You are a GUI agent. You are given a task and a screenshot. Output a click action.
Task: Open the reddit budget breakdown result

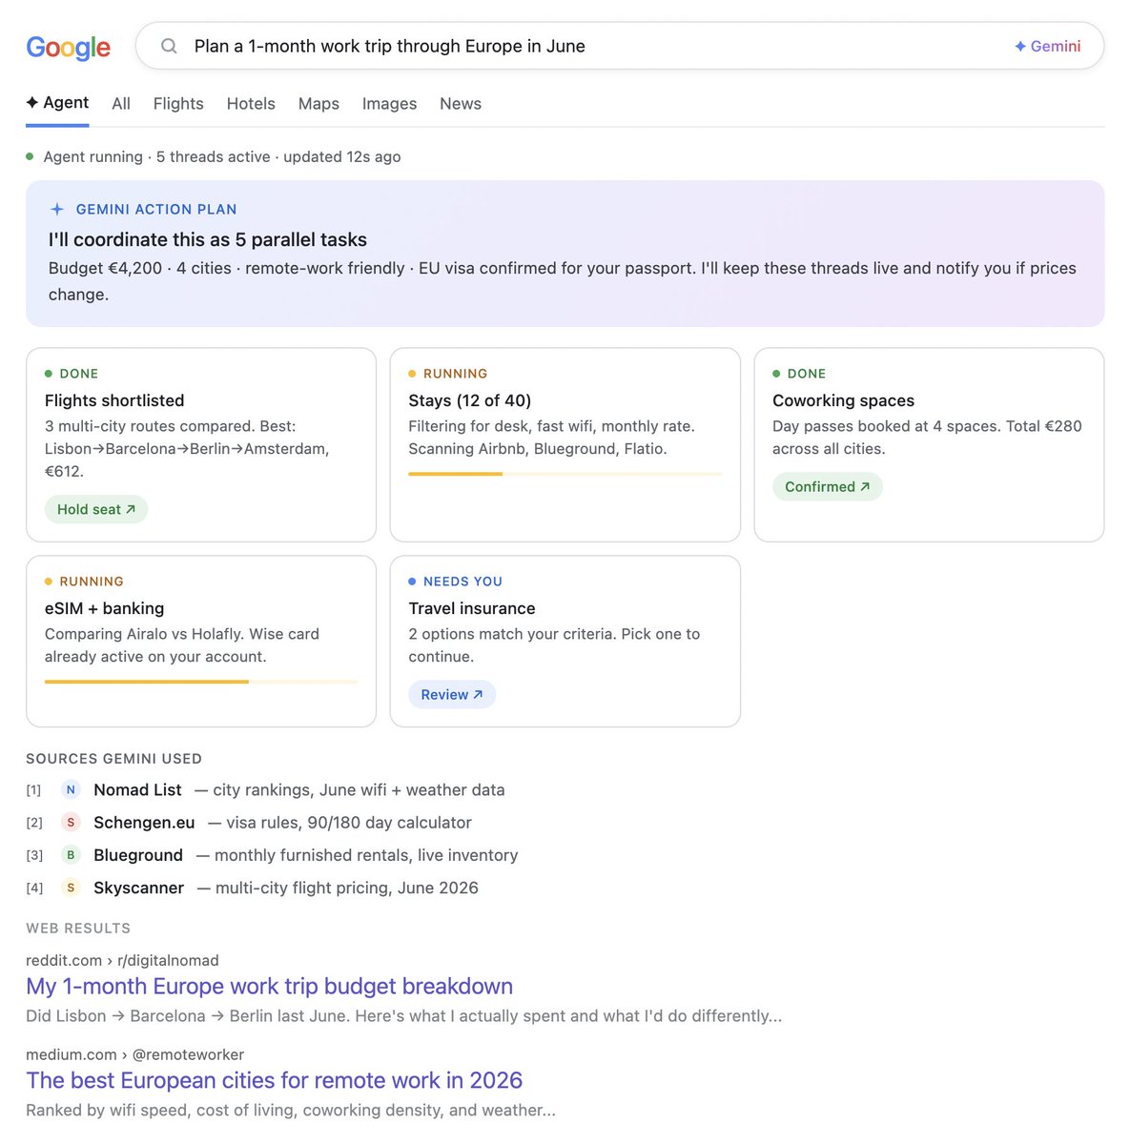pyautogui.click(x=270, y=986)
